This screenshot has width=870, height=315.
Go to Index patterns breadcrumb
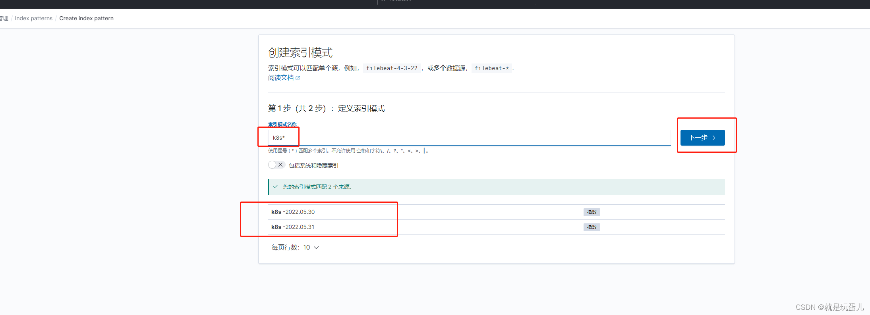[x=34, y=18]
